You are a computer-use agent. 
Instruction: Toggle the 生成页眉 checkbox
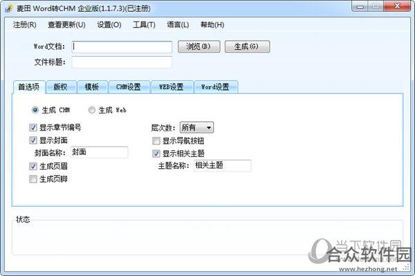(33, 166)
